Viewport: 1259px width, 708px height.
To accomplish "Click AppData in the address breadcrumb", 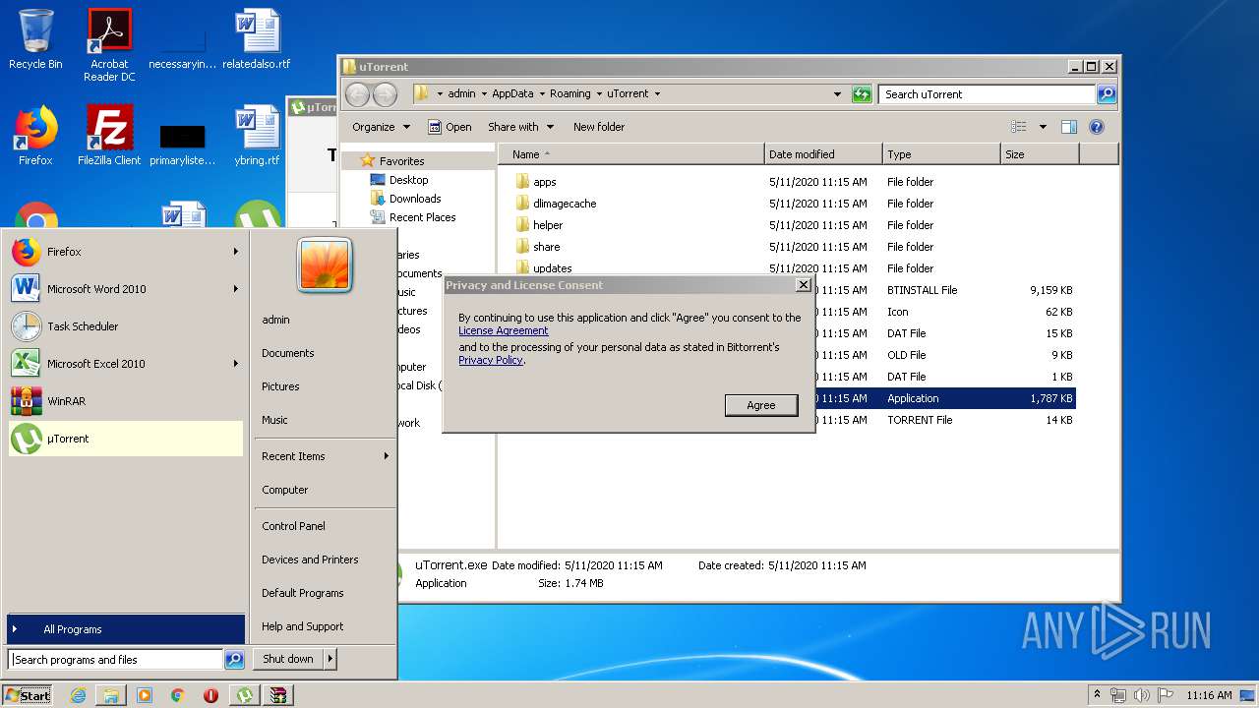I will [x=512, y=94].
